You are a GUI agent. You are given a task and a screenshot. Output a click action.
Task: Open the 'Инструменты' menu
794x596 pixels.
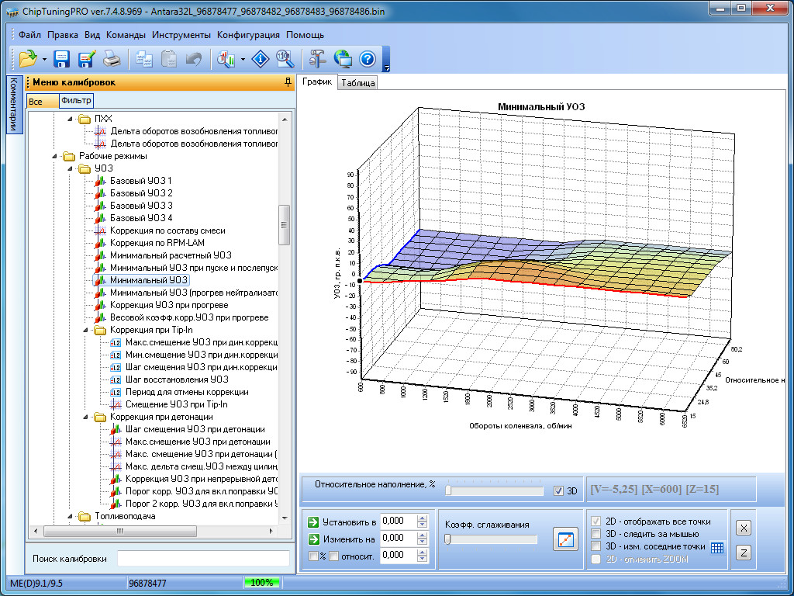tap(181, 35)
